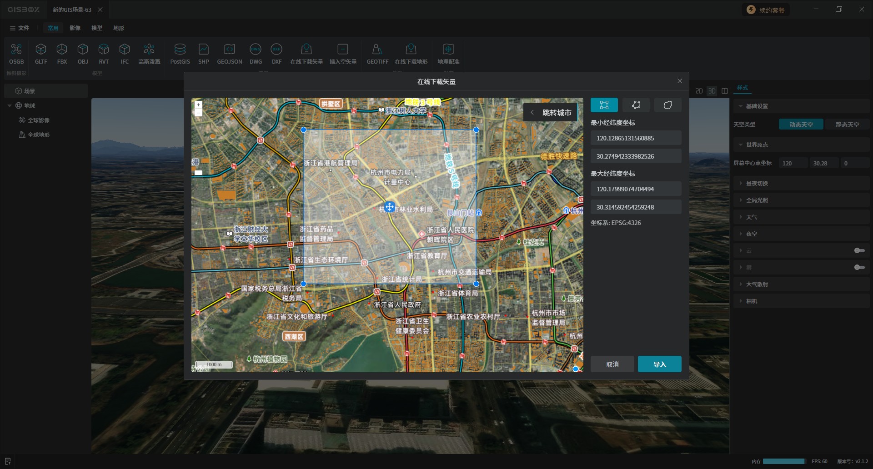Click the Import button in dialog
The height and width of the screenshot is (469, 873).
click(659, 364)
